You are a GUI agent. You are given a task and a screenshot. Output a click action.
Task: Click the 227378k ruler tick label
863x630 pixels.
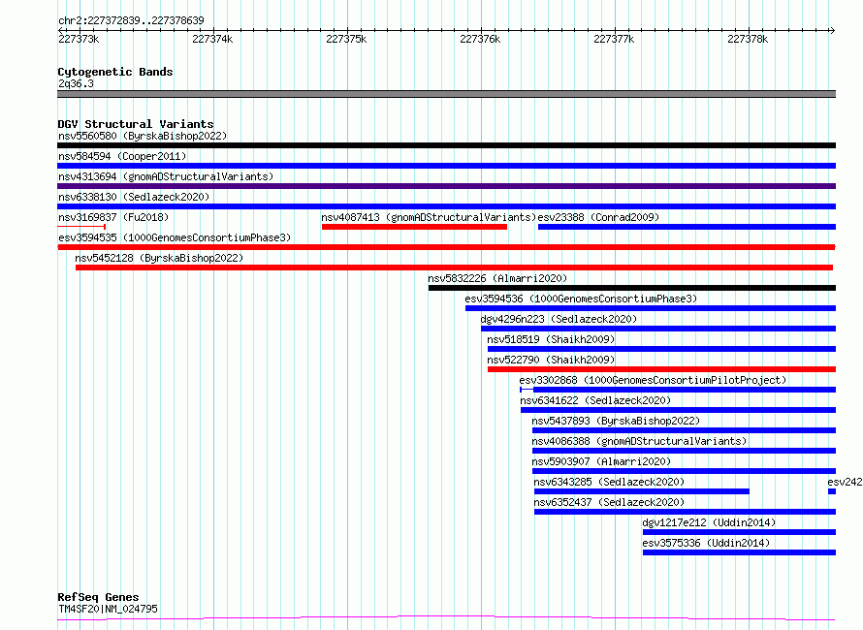tap(748, 39)
